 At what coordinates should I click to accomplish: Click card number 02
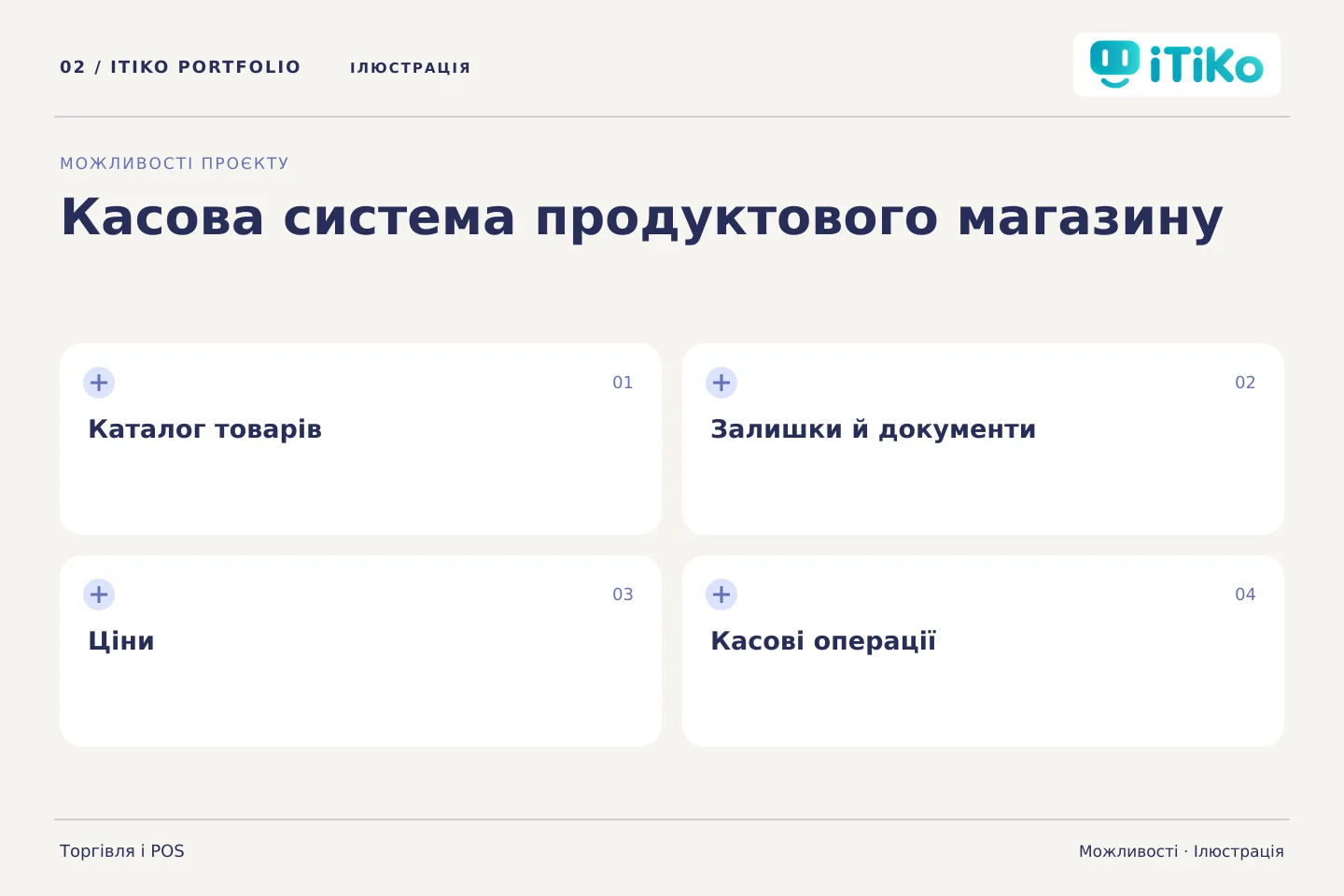point(1245,383)
